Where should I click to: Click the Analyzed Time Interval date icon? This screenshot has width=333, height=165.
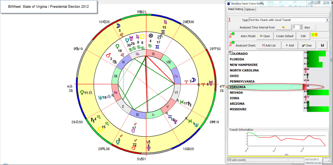(283, 27)
